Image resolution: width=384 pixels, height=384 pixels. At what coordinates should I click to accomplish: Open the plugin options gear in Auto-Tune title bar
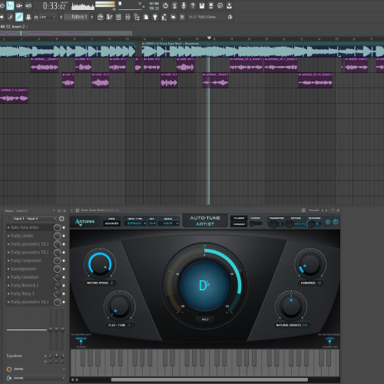click(x=78, y=210)
